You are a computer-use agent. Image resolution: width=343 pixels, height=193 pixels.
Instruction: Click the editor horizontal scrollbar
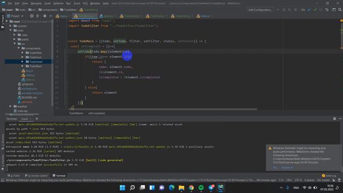[x=163, y=109]
